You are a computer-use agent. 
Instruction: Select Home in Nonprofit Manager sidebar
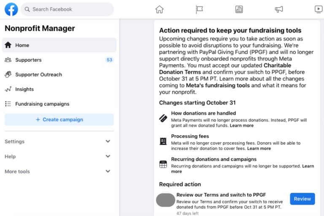59,45
